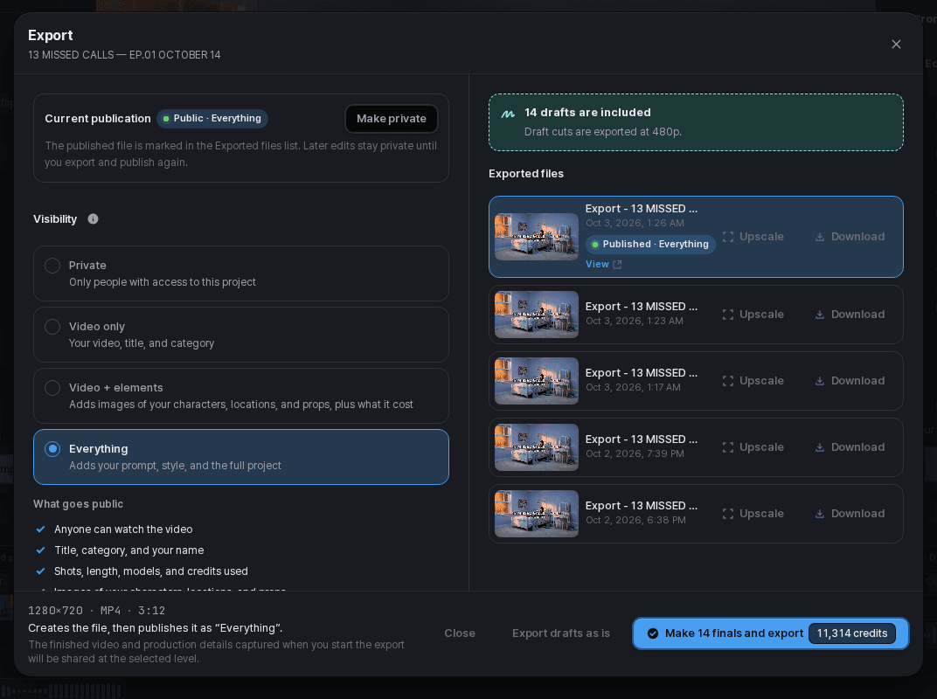This screenshot has height=699, width=937.
Task: Click 'Title, category, and your name' item
Action: pyautogui.click(x=129, y=550)
